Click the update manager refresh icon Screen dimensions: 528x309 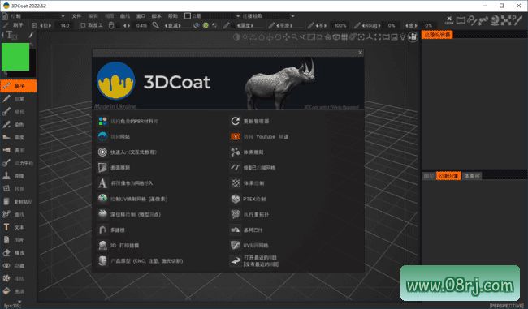tap(236, 121)
